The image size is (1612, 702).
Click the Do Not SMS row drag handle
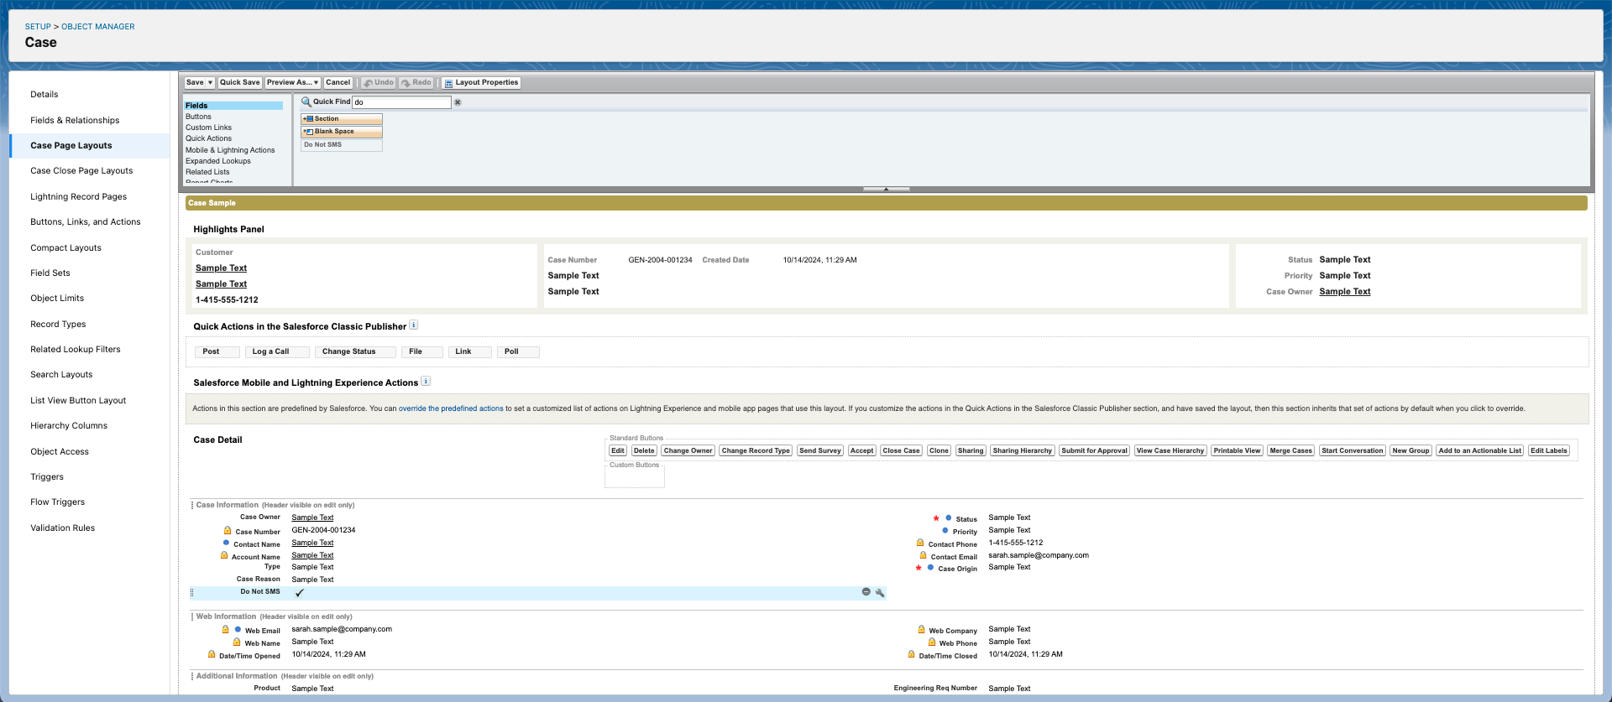coord(191,592)
